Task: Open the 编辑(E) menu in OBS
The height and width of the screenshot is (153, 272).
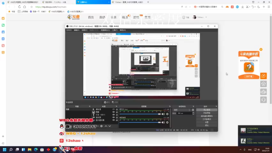Action: click(x=76, y=30)
